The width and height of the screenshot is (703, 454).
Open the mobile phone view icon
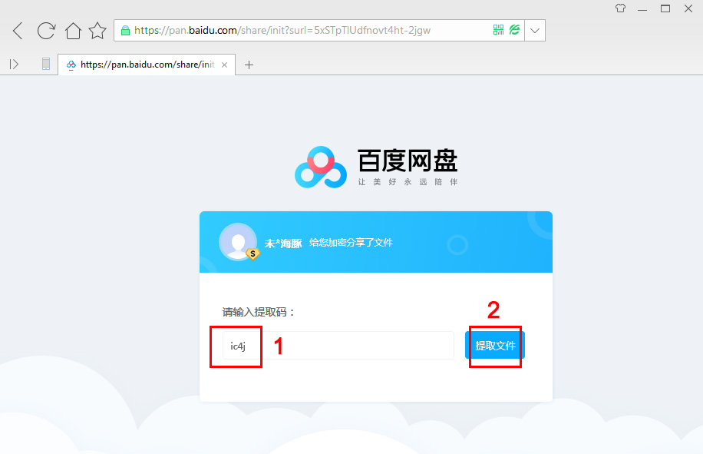[x=45, y=64]
